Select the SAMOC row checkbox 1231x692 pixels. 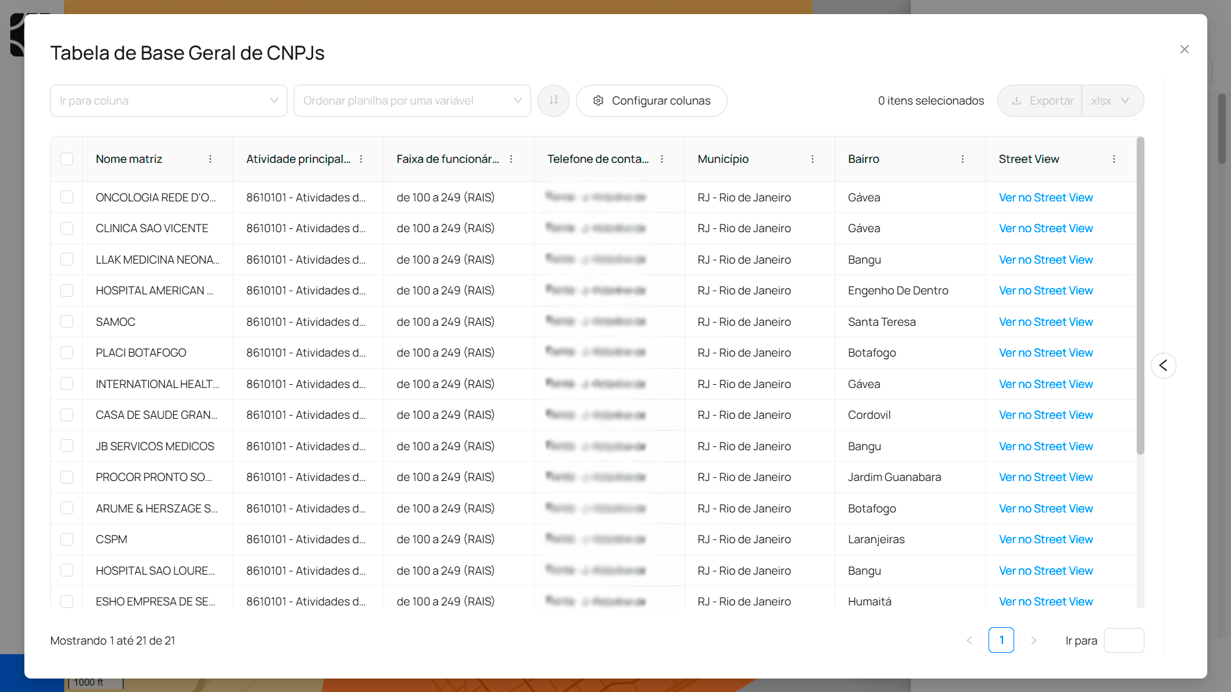tap(67, 322)
